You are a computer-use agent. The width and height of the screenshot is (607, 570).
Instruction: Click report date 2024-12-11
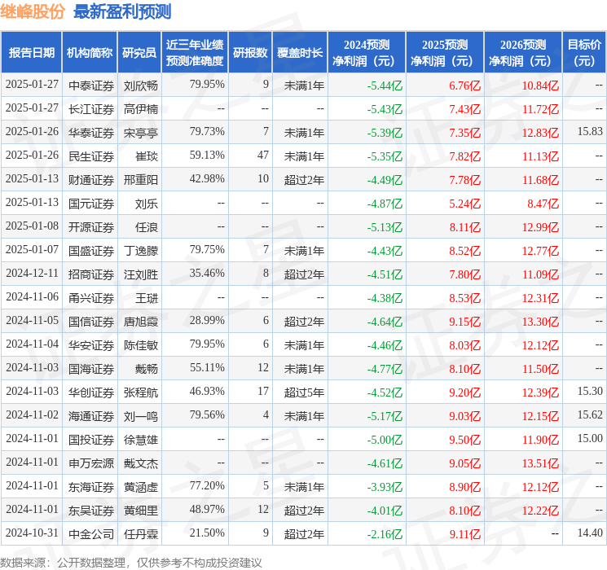(32, 274)
